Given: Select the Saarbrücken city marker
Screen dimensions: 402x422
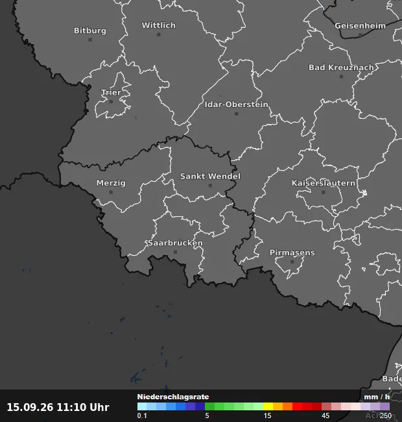Looking at the screenshot, I should click(176, 252).
